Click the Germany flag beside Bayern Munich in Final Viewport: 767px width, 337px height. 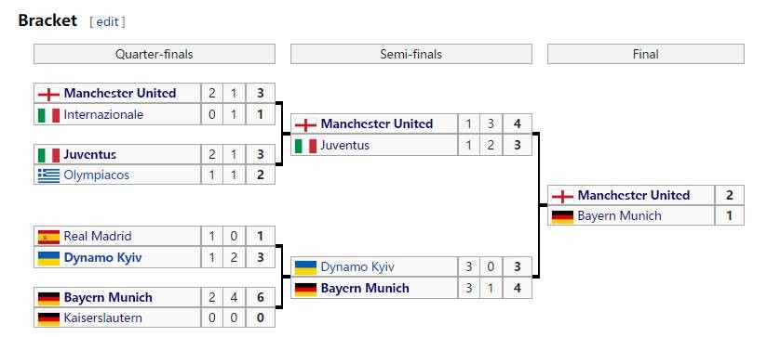click(x=562, y=216)
